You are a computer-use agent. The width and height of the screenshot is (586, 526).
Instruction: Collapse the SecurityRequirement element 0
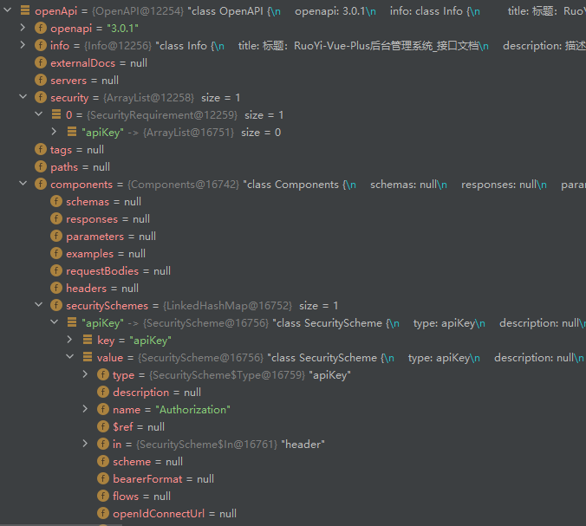(38, 114)
